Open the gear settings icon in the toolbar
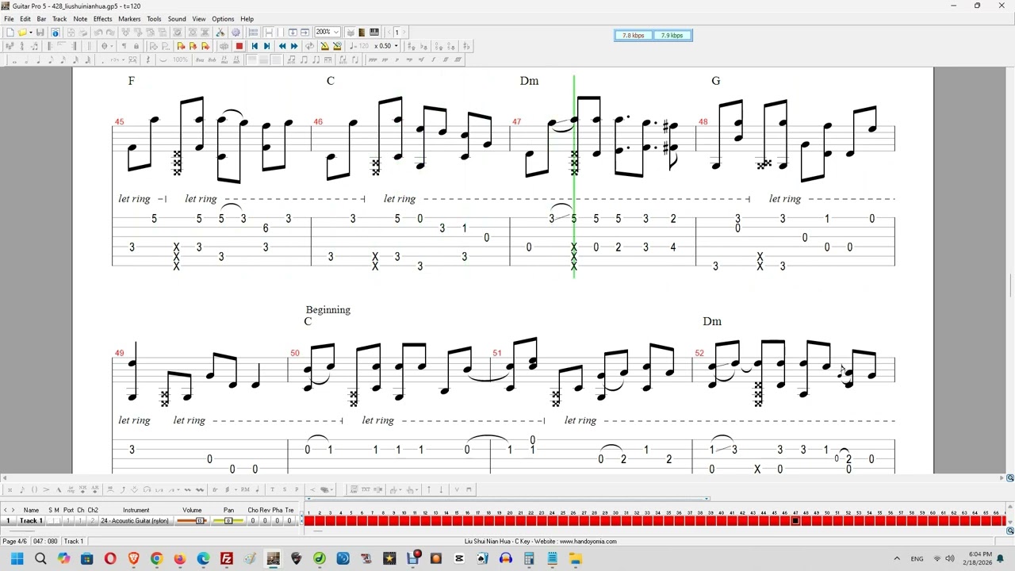 point(236,33)
